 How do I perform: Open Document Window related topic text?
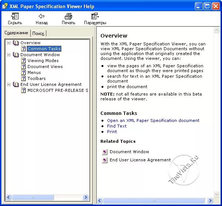(129, 152)
